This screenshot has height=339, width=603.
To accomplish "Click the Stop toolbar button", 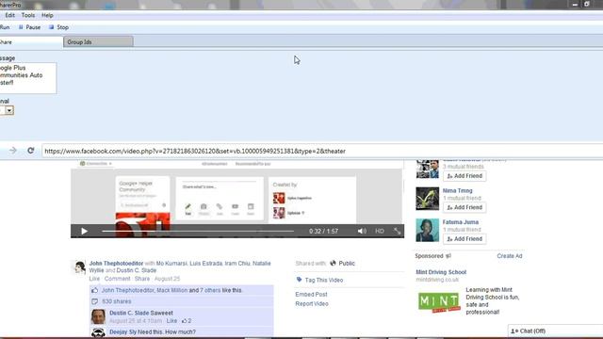I will pyautogui.click(x=58, y=27).
